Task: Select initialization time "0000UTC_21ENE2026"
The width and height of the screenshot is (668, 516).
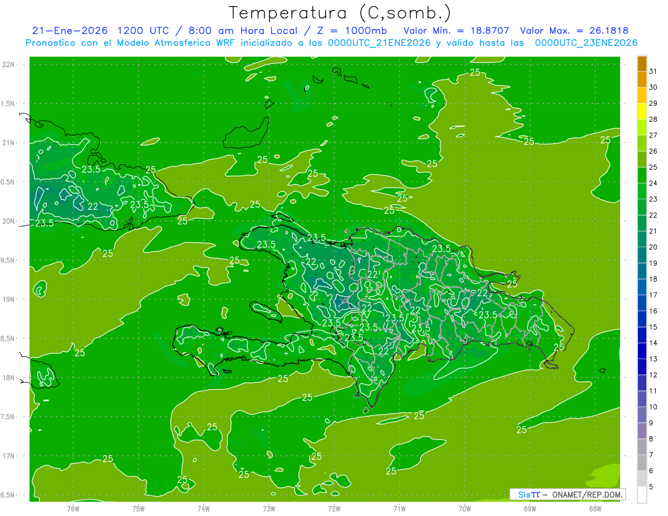Action: tap(379, 43)
